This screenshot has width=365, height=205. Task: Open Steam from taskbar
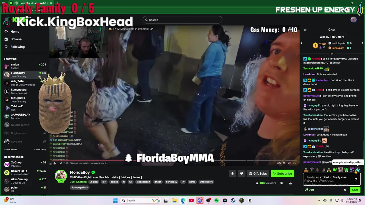pyautogui.click(x=233, y=200)
